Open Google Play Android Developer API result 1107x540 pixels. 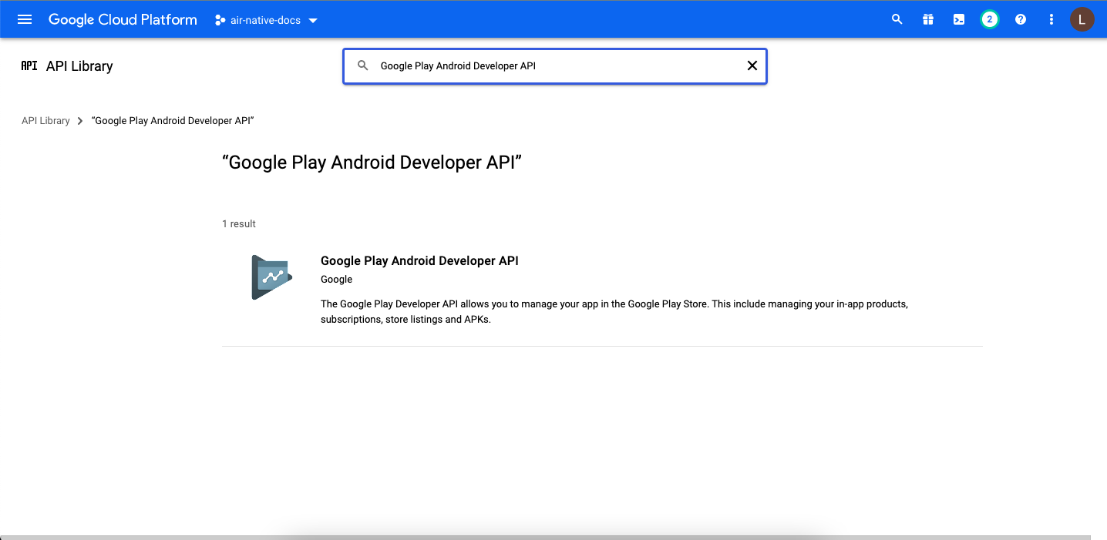point(419,261)
